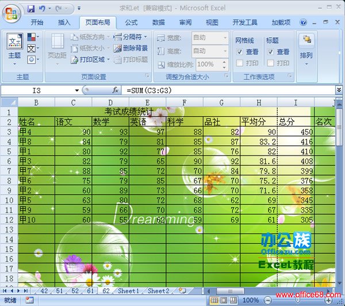The image size is (345, 306).
Task: Toggle Gridlines View (查看) checkbox
Action: pyautogui.click(x=240, y=52)
